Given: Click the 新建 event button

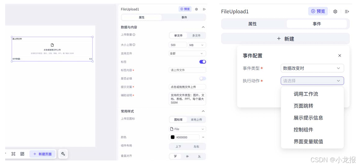Looking at the screenshot, I should tap(285, 39).
